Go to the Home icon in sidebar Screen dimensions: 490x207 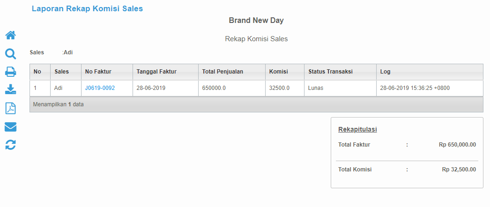(11, 35)
